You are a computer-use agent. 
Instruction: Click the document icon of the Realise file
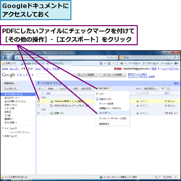(x=52, y=101)
